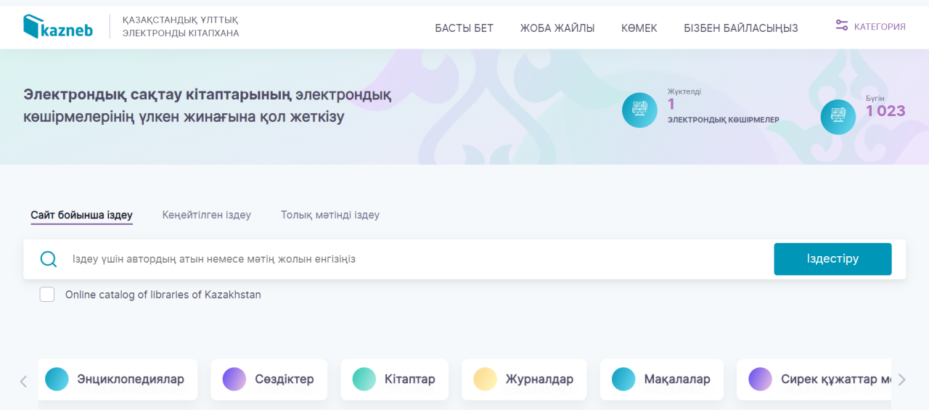Click the kazneb logo icon

[x=33, y=27]
